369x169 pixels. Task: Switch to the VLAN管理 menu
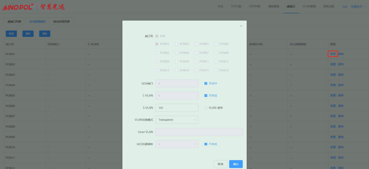tap(309, 7)
